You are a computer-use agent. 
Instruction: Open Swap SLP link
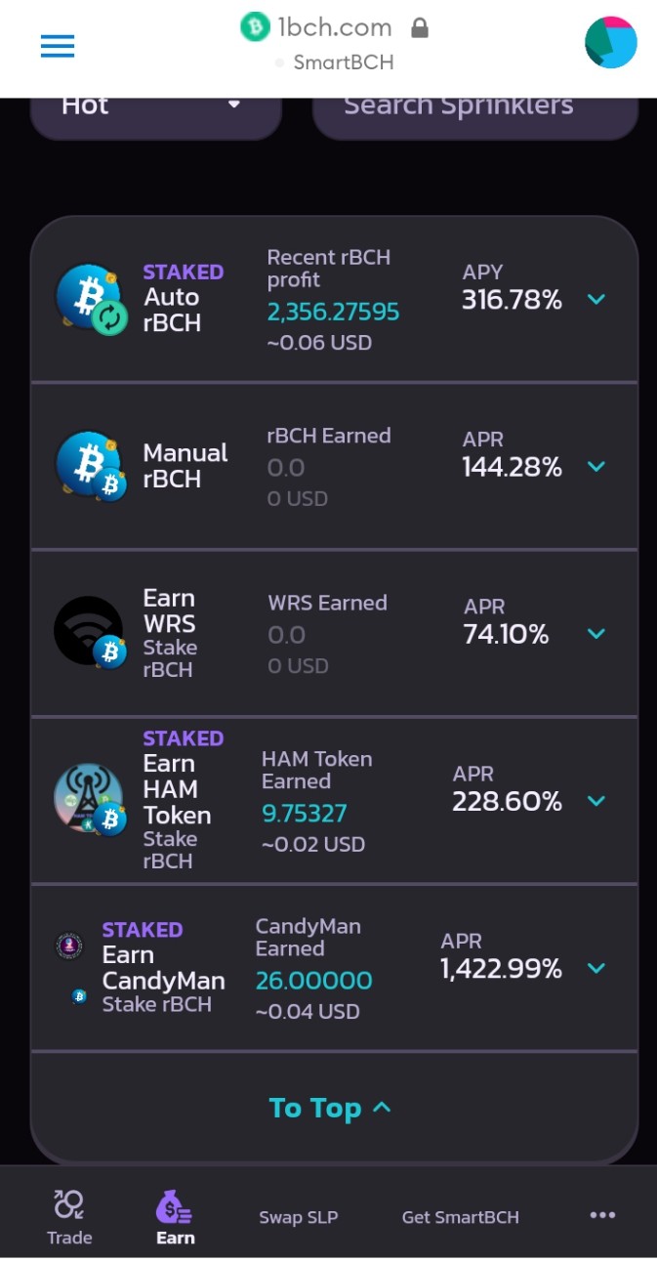point(299,1217)
